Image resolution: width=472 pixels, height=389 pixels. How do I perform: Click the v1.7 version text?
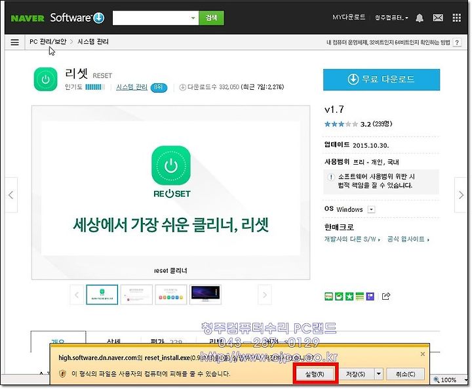[334, 110]
